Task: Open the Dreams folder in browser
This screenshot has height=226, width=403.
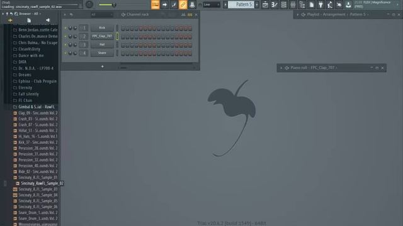Action: pos(25,75)
